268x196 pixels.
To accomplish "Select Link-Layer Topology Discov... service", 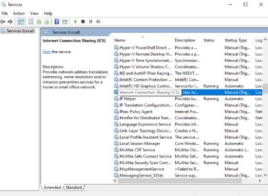I will pyautogui.click(x=188, y=130).
